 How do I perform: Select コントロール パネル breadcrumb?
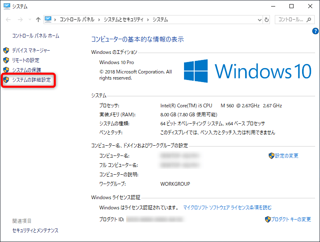77,20
